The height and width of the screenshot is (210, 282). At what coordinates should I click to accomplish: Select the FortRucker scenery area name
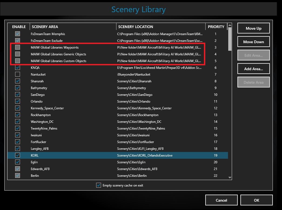pos(38,142)
